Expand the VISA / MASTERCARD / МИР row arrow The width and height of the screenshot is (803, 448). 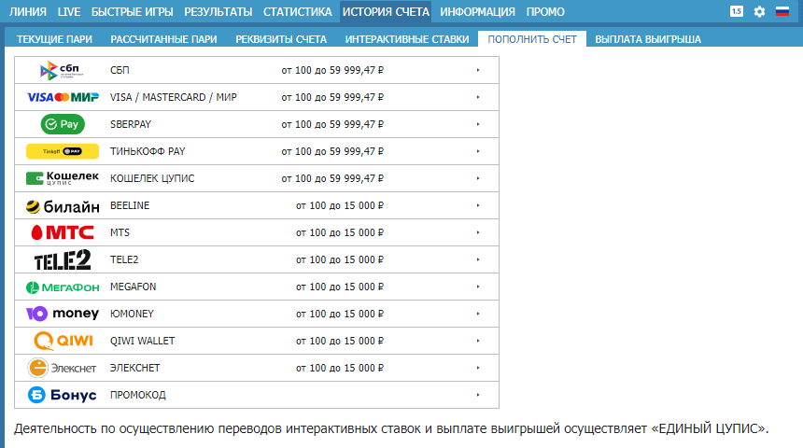pos(478,97)
